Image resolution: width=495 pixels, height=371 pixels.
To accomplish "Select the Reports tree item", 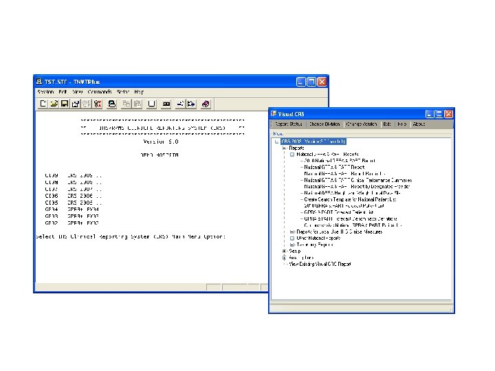I will 296,148.
